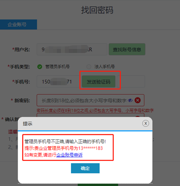Screen dimensions: 180x186
Task: Focus verification code box beside 发送验证码
Action: (x=131, y=82)
